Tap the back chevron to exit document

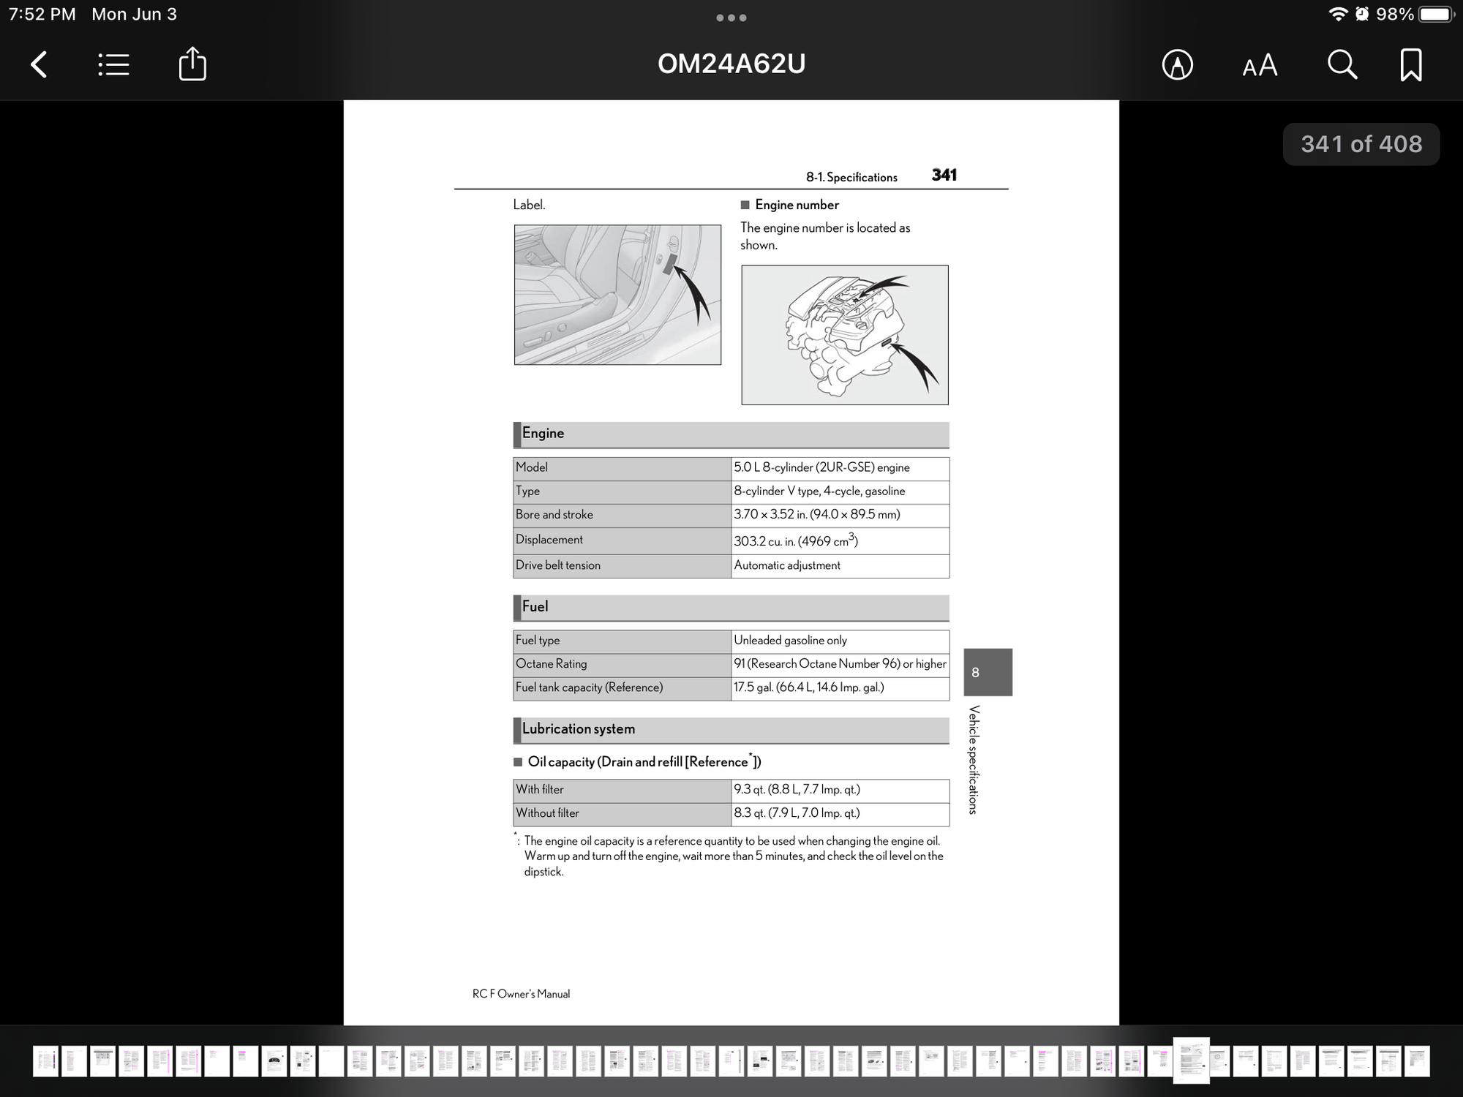pyautogui.click(x=40, y=64)
